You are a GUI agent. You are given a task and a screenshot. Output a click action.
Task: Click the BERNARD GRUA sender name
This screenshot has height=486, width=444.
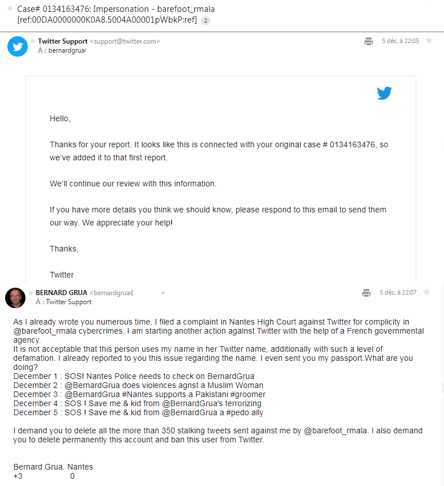pos(61,293)
